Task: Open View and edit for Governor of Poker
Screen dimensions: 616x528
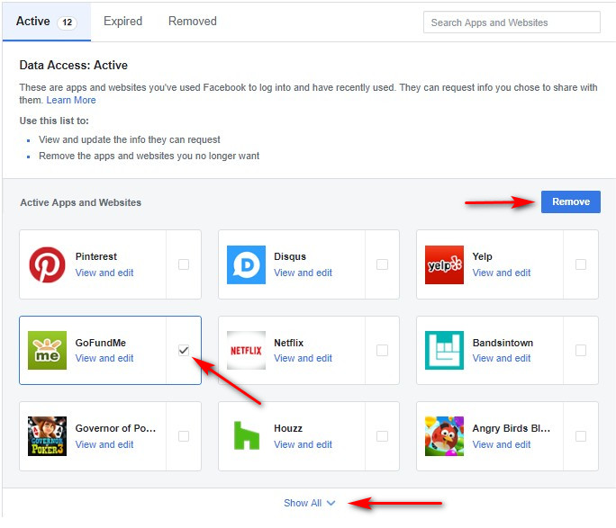Action: pos(104,444)
